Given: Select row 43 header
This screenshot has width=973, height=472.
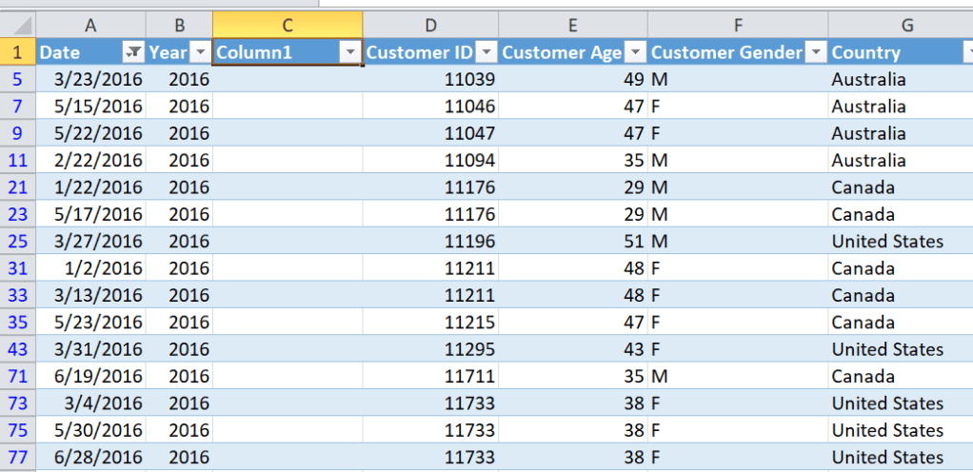Looking at the screenshot, I should (18, 349).
